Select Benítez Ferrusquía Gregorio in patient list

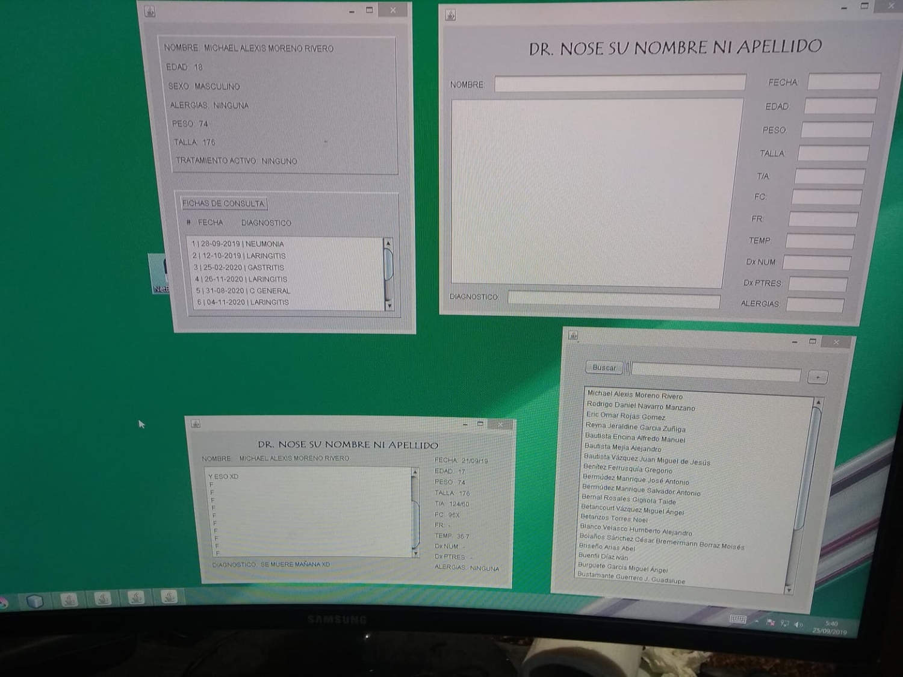point(627,469)
